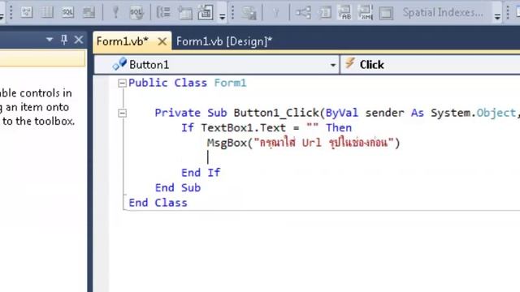This screenshot has width=520, height=292.
Task: Close the Toolbox panel
Action: (79, 40)
